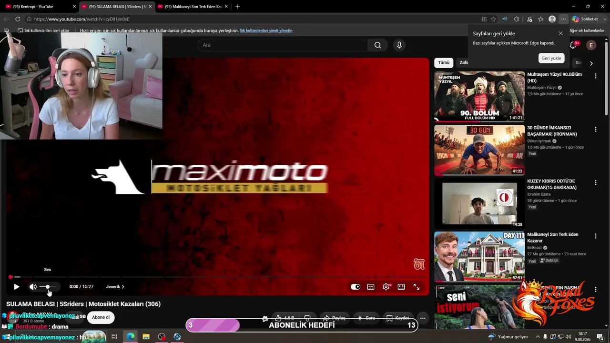The image size is (610, 343).
Task: Toggle the autoplay switch in the player
Action: [356, 287]
